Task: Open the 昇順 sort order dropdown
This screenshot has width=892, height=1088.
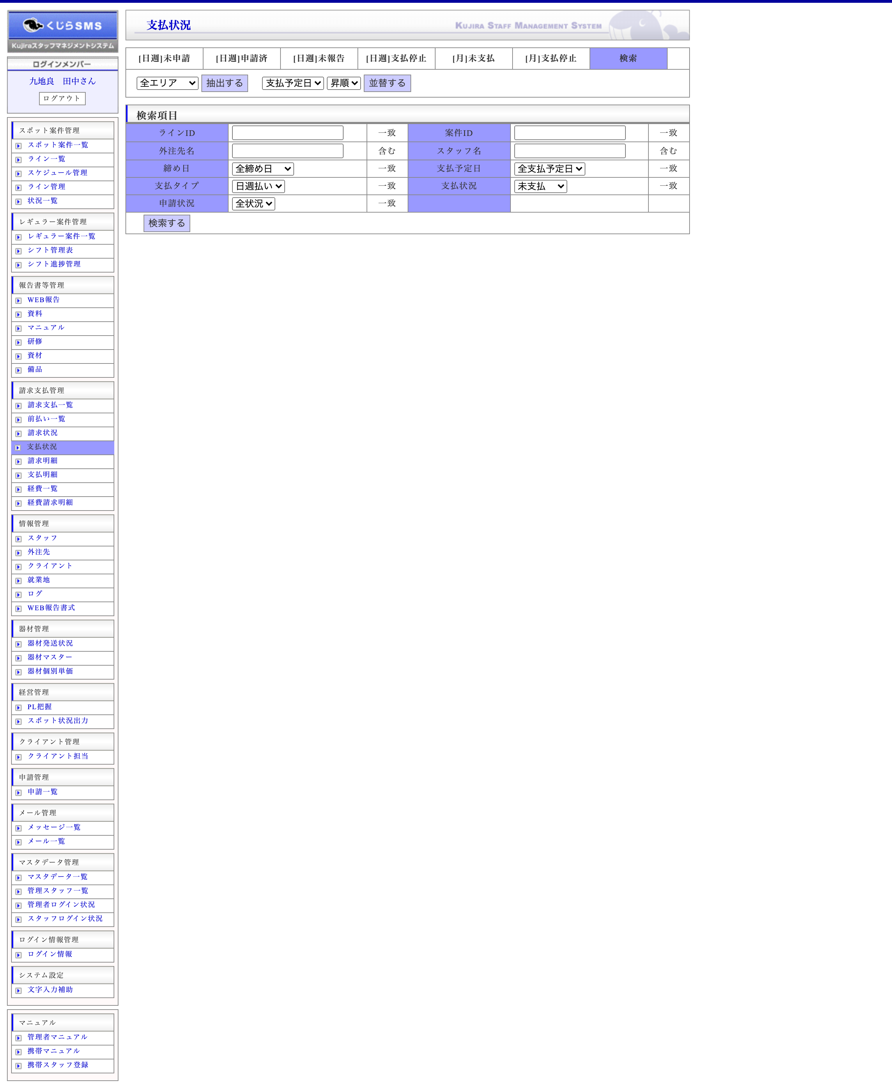Action: 344,83
